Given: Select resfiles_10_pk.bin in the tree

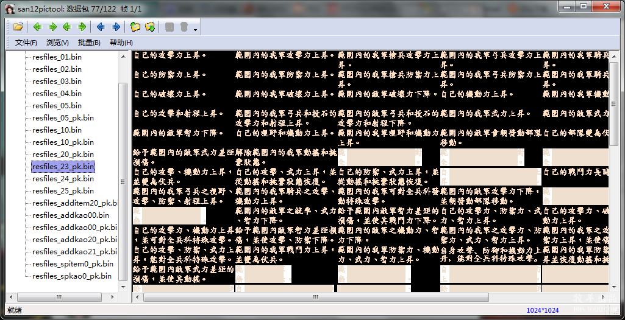Looking at the screenshot, I should tap(63, 142).
